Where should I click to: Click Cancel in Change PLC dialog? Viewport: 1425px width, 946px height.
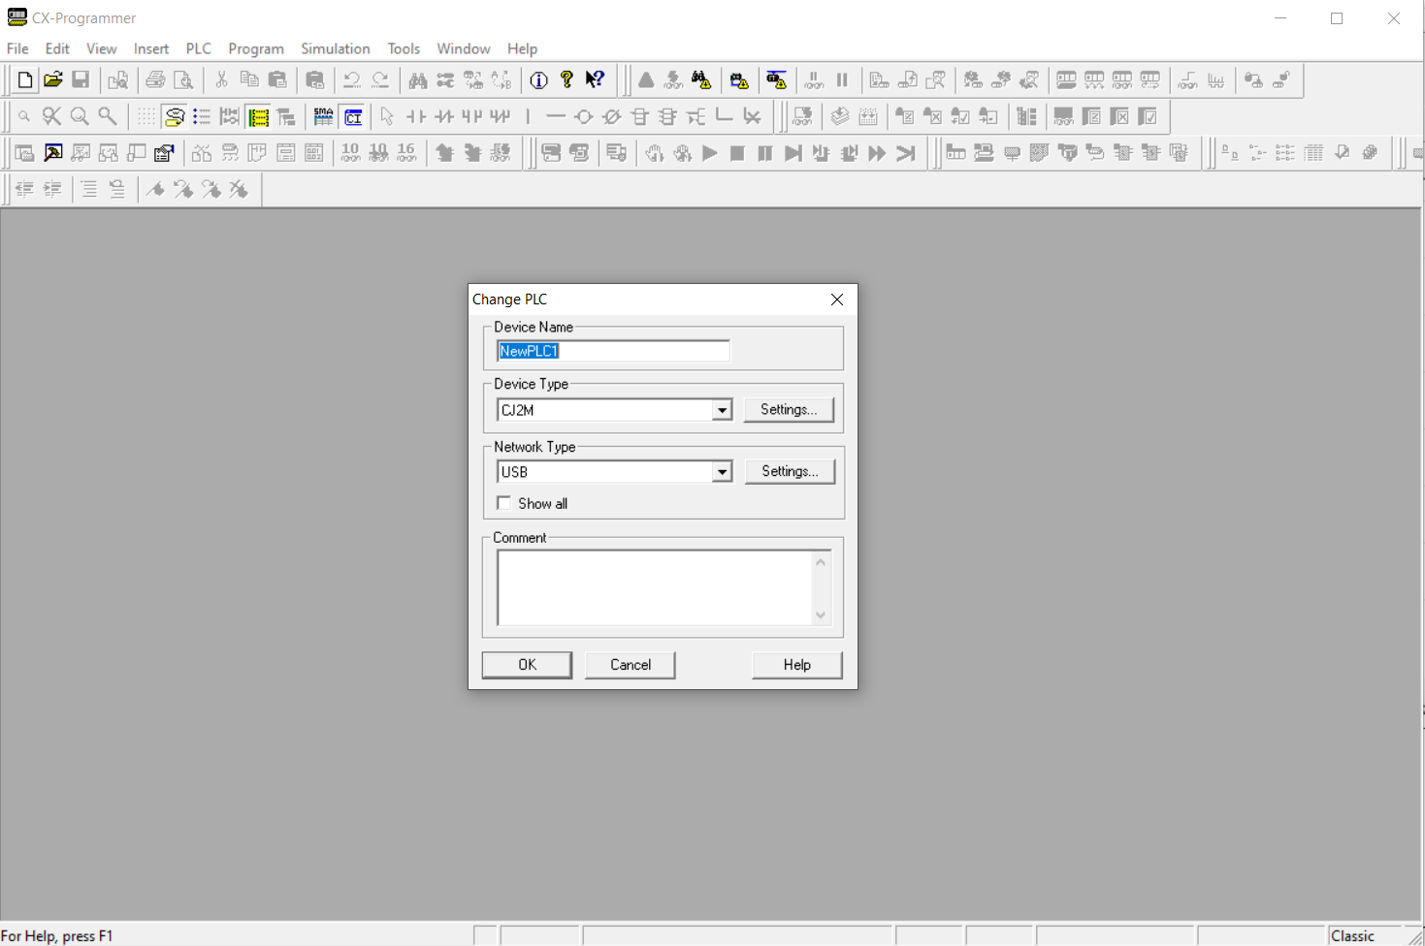click(x=631, y=665)
